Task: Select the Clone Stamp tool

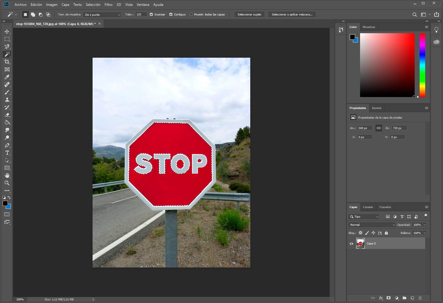Action: tap(7, 100)
